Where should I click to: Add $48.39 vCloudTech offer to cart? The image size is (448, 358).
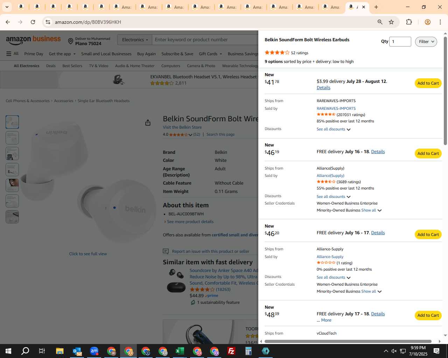(428, 315)
